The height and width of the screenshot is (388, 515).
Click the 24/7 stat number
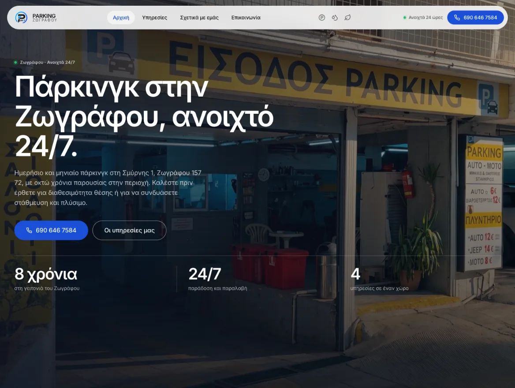pos(205,274)
